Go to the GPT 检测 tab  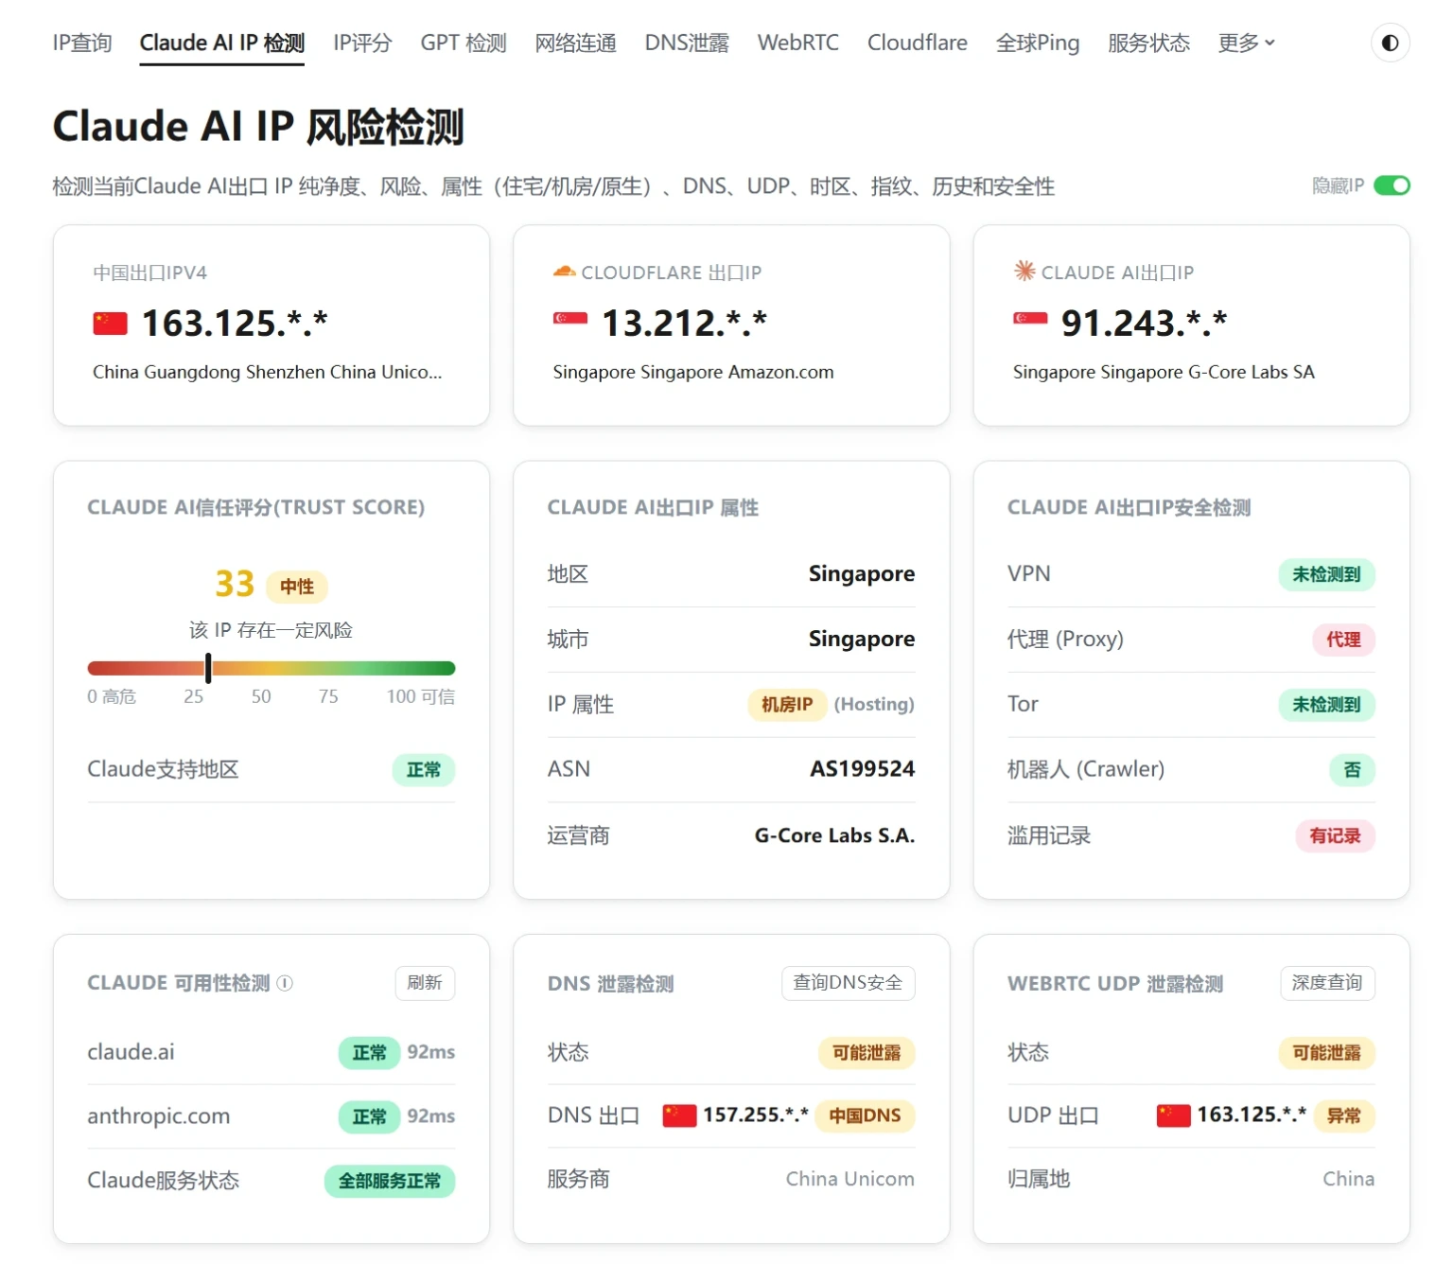(464, 43)
